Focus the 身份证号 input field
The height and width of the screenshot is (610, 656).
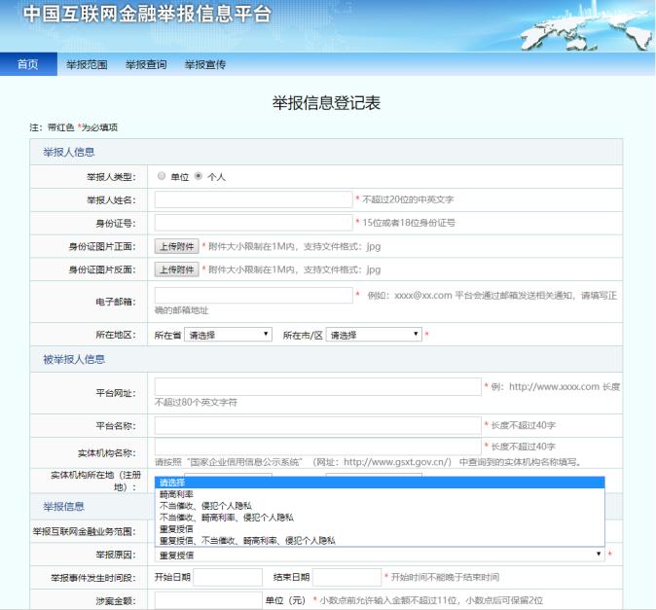[x=253, y=223]
